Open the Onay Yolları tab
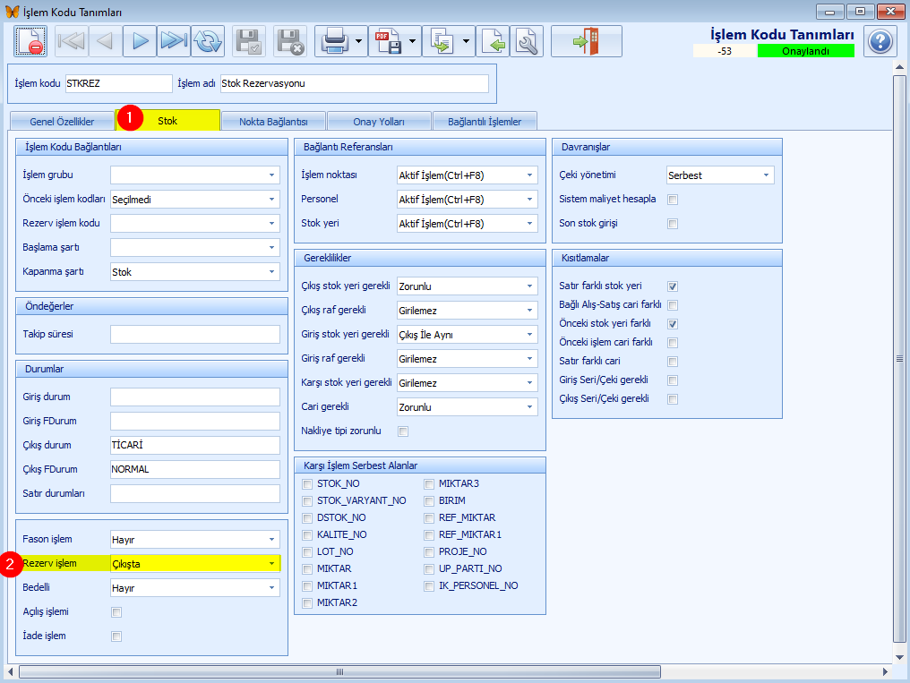Viewport: 910px width, 683px height. tap(379, 122)
